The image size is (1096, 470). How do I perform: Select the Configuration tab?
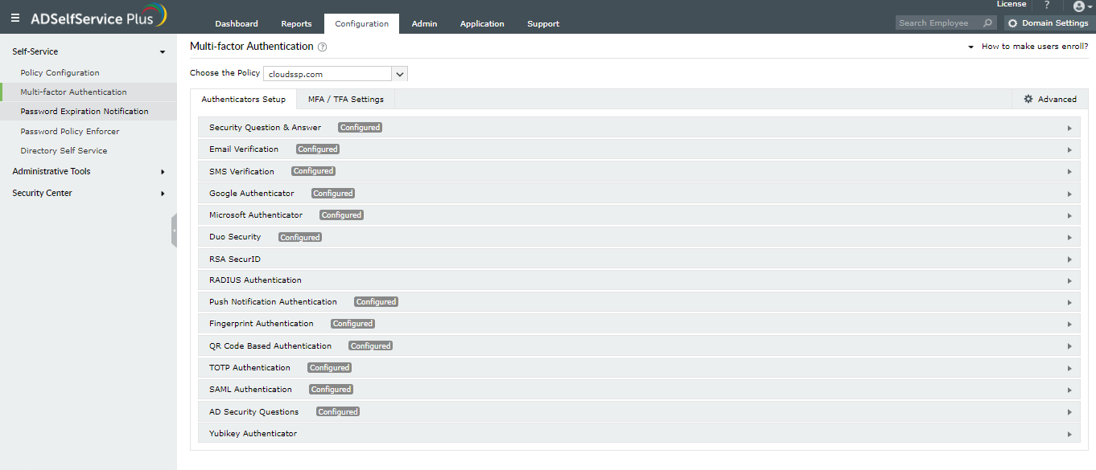point(361,24)
